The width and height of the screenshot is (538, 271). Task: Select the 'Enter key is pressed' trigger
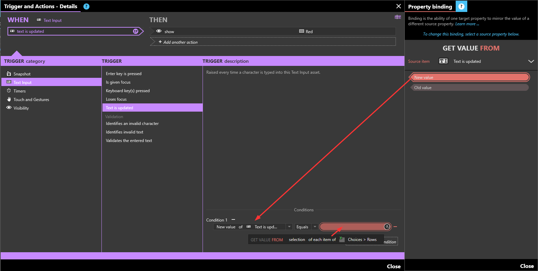(123, 74)
